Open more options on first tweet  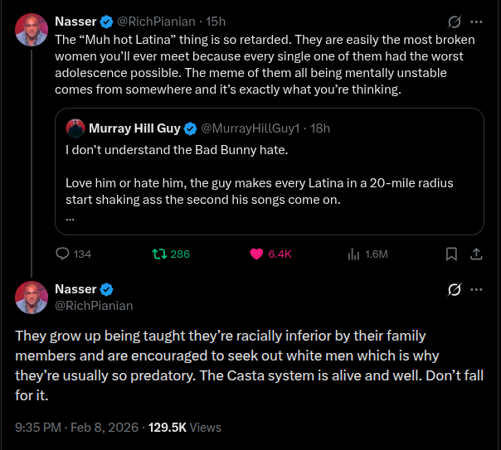(477, 22)
